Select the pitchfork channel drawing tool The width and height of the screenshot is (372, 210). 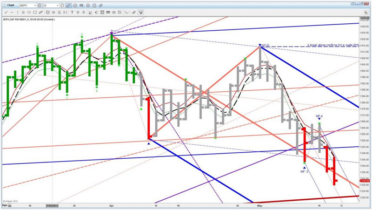click(x=23, y=12)
